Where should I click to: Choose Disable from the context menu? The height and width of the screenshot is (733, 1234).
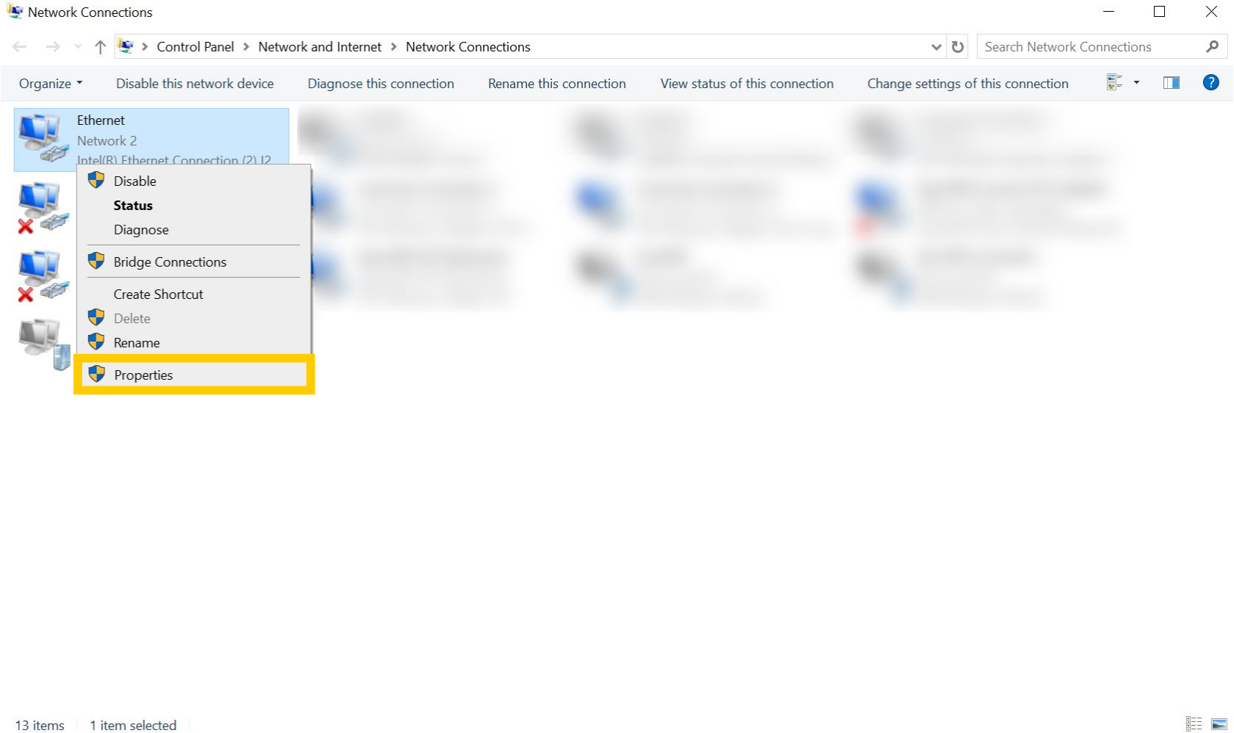point(194,181)
